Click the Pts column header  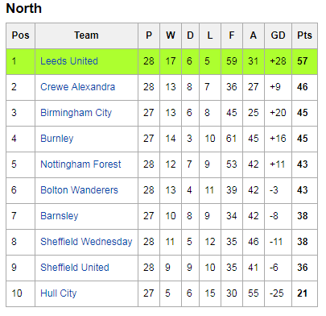pyautogui.click(x=304, y=35)
